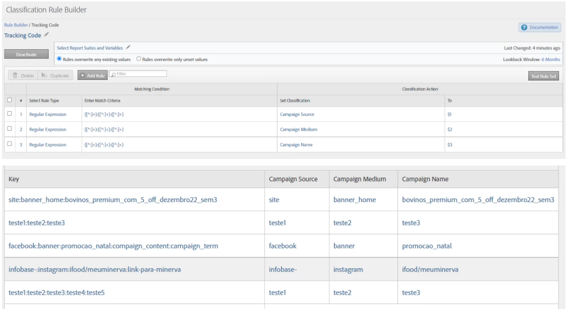The height and width of the screenshot is (312, 568).
Task: Open the Lookback Window 6 Months selector
Action: [551, 59]
